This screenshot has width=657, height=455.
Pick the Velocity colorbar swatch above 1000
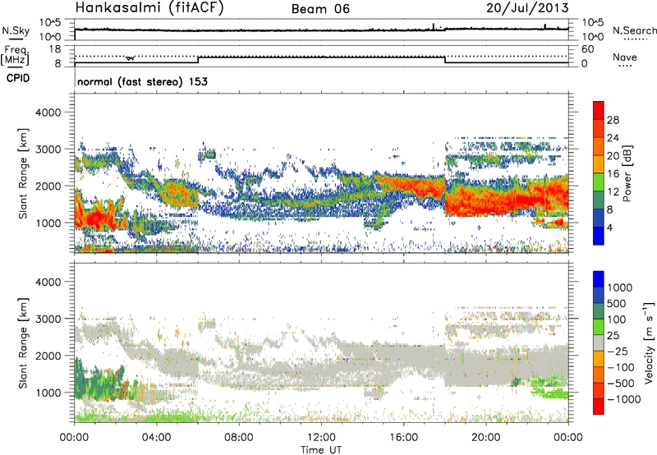pos(599,279)
